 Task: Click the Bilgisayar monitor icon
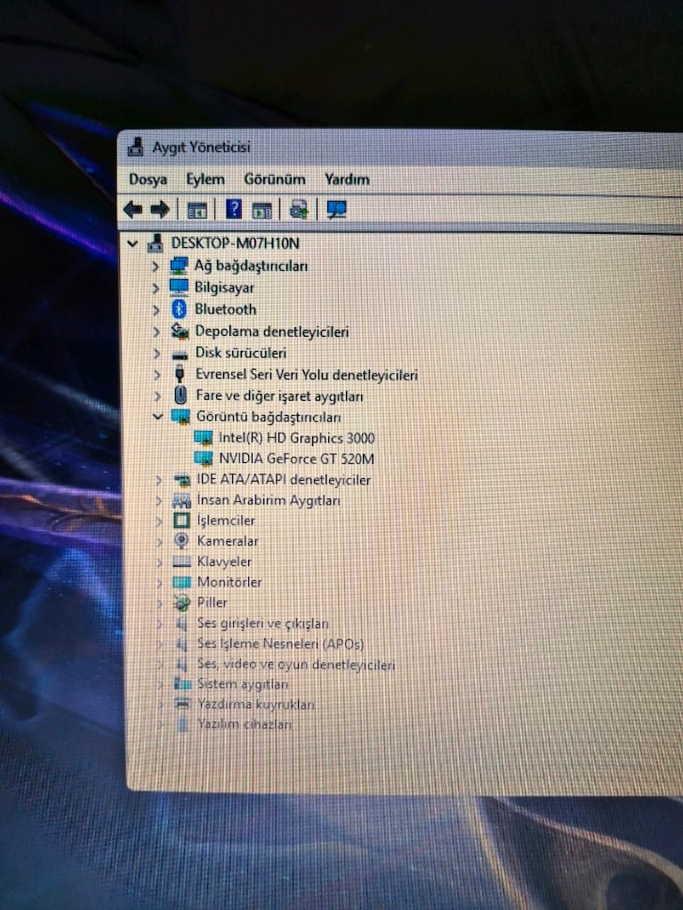pos(178,287)
